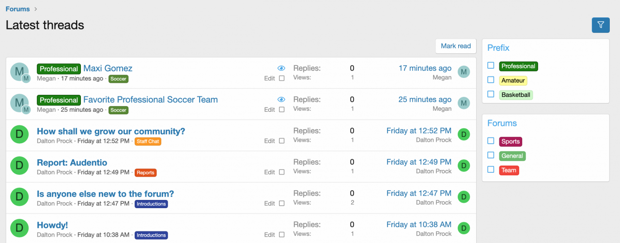Go to the Forums breadcrumb
620x243 pixels.
click(x=17, y=9)
